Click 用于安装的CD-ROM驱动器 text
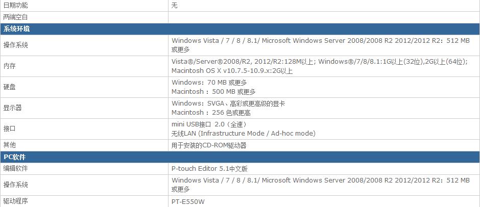Viewport: 480px width, 207px height. [x=209, y=145]
